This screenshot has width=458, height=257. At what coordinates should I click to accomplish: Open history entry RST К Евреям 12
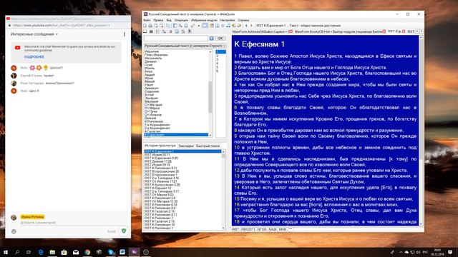157,188
